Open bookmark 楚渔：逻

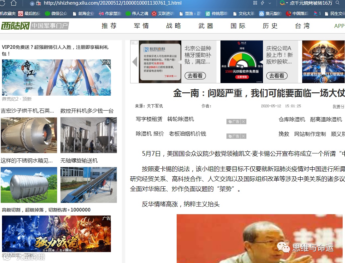(x=190, y=13)
